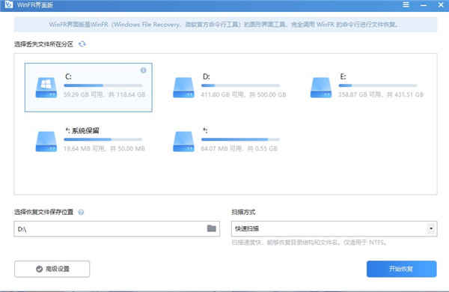This screenshot has height=292, width=449.
Task: Select the unnamed 0.55 GB partition icon
Action: tap(183, 142)
